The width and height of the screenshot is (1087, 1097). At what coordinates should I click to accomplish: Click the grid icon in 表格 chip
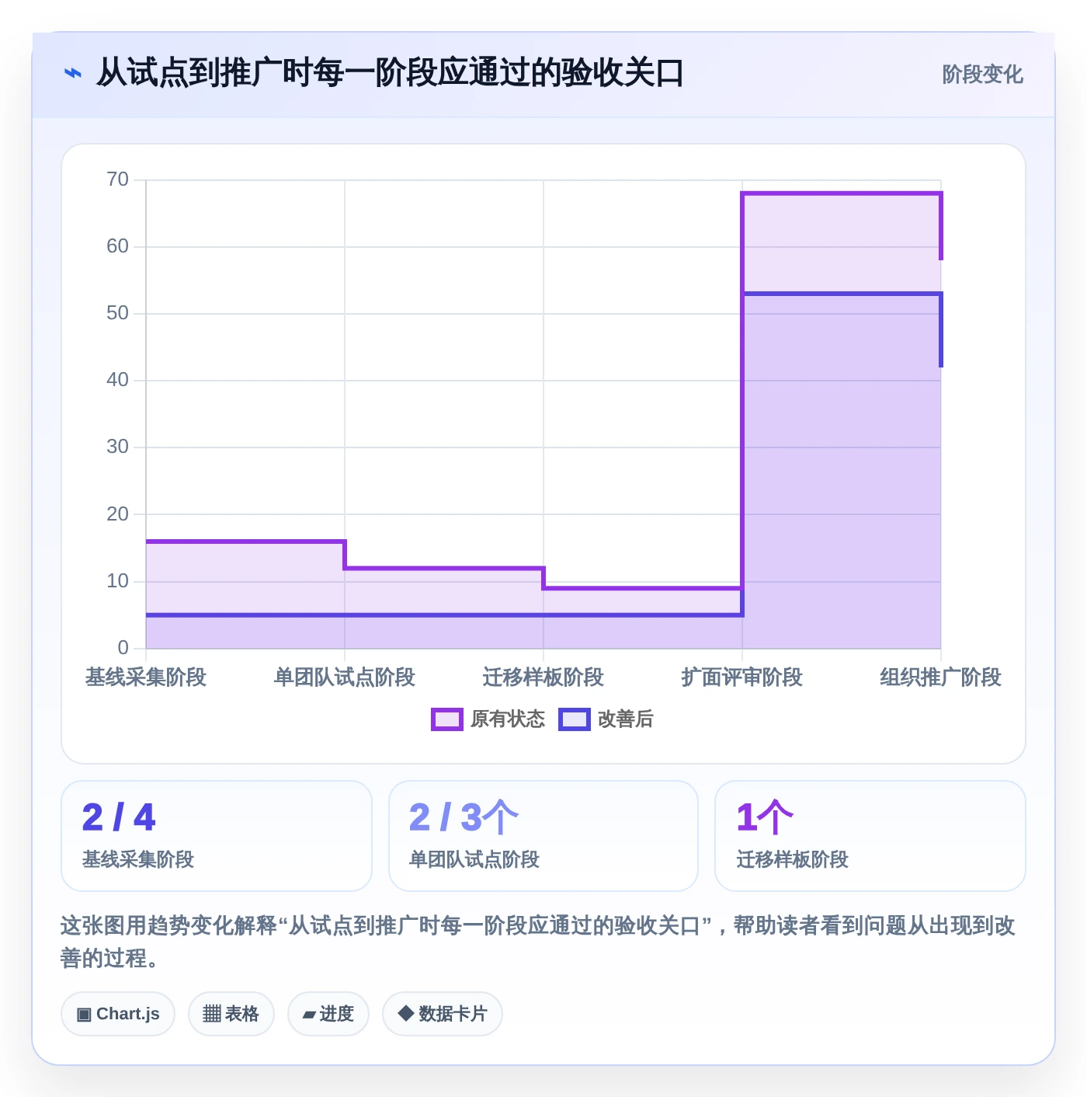pos(212,1014)
